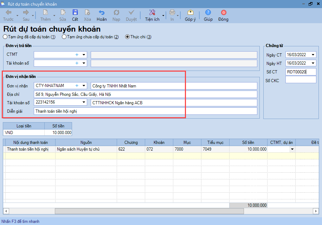
Task: Select the Thực chi radio button
Action: tap(127, 37)
